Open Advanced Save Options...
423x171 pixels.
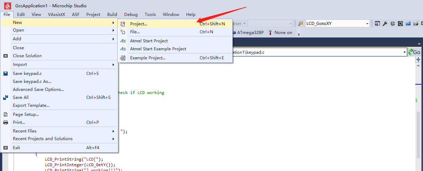(x=59, y=89)
